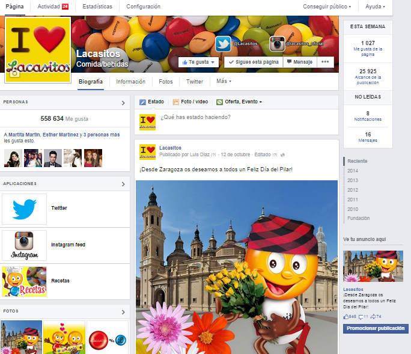Open the last friend photo with two girls

click(x=93, y=158)
